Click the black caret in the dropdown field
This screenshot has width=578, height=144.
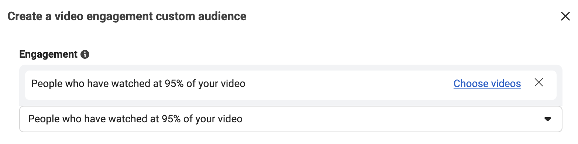tap(548, 119)
